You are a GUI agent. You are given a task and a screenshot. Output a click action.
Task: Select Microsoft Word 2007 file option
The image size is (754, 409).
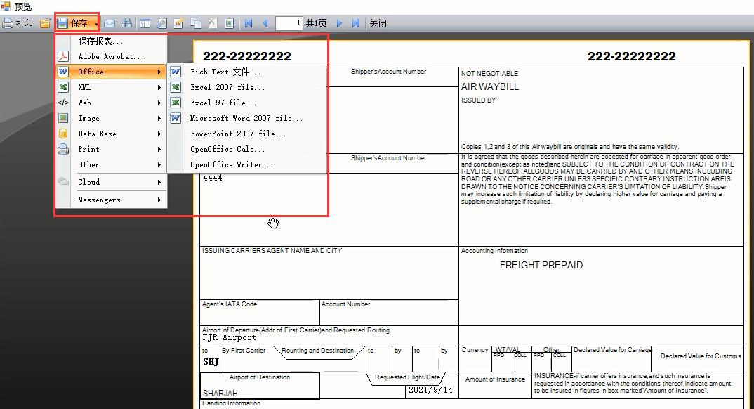coord(246,118)
